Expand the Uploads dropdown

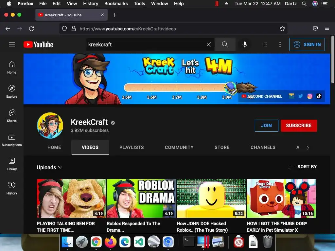[50, 167]
